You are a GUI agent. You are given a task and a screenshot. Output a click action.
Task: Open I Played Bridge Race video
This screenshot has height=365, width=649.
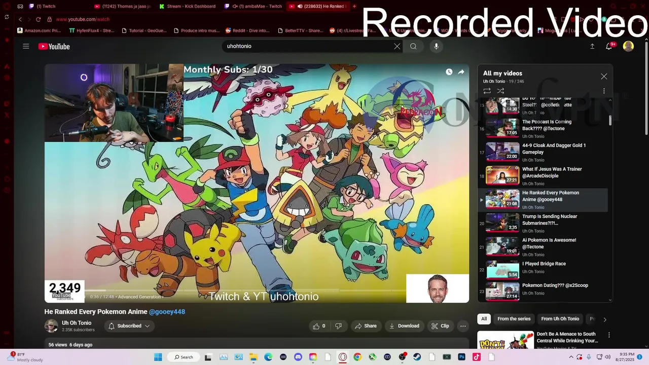click(x=543, y=270)
